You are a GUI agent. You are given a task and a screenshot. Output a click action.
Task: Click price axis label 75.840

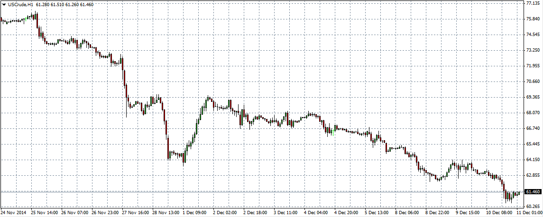click(x=533, y=19)
